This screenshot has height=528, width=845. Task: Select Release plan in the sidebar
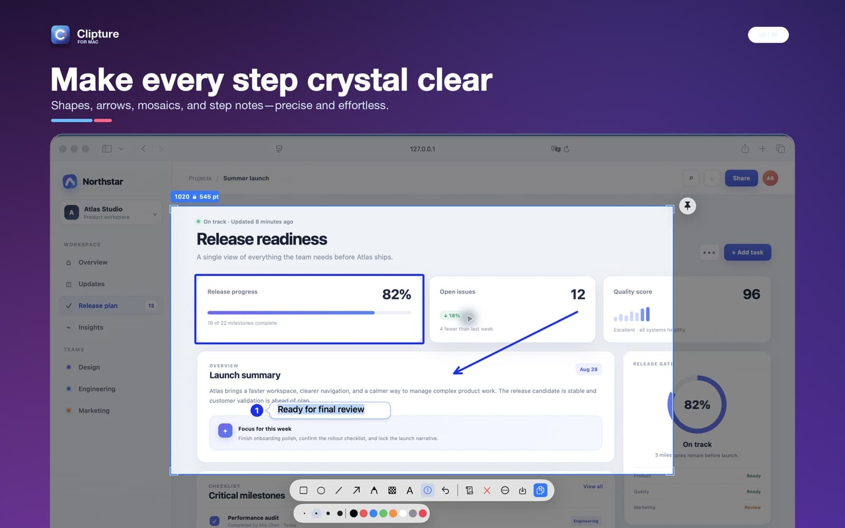[x=111, y=306]
